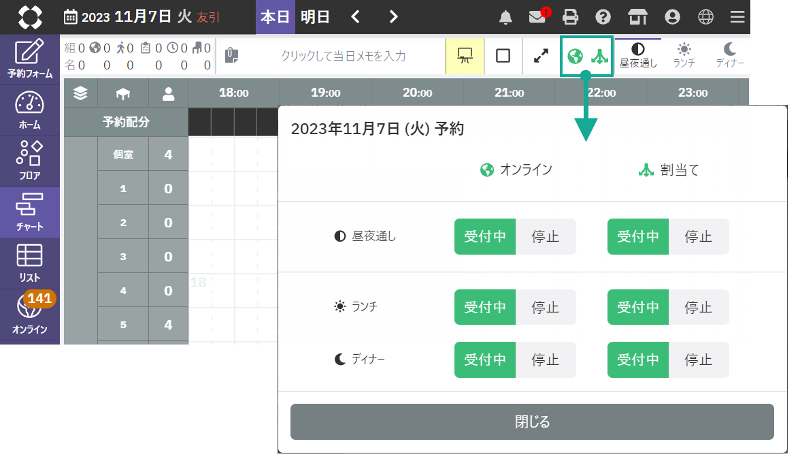
Task: Switch to the ランチ tab
Action: (684, 56)
